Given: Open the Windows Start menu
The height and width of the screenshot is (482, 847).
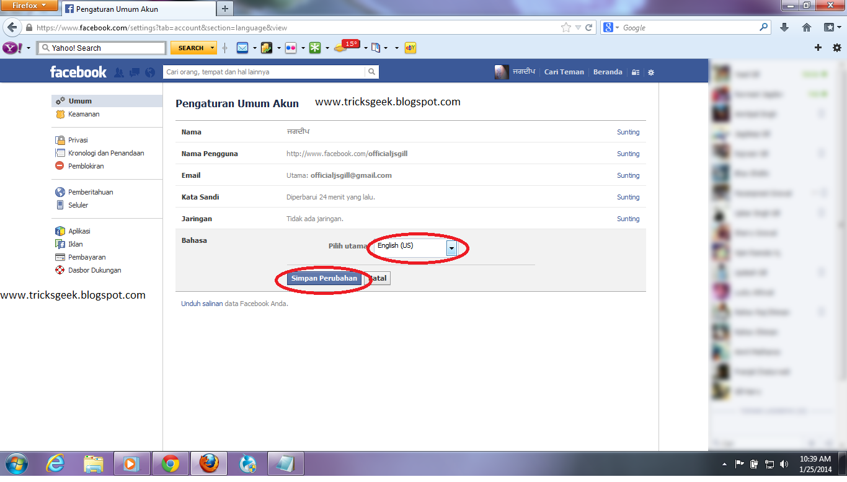Looking at the screenshot, I should 16,463.
